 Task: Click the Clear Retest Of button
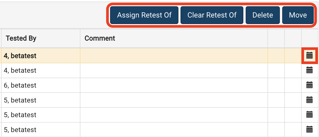click(212, 15)
